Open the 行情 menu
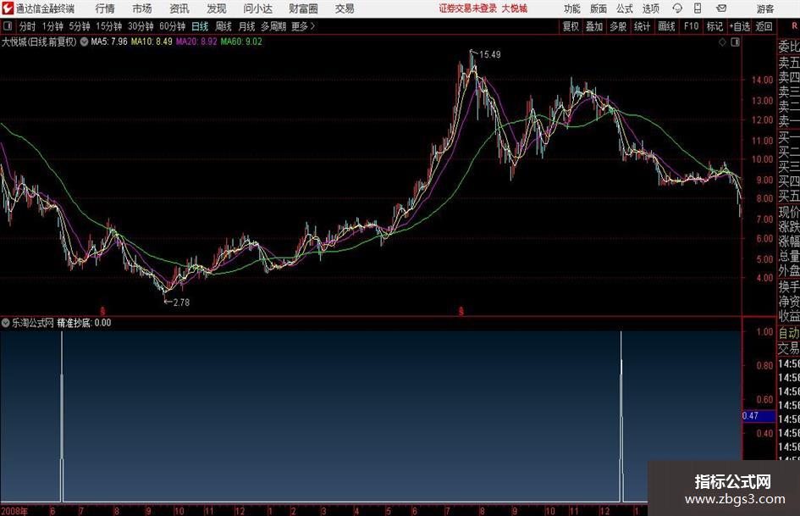The height and width of the screenshot is (516, 800). tap(105, 8)
